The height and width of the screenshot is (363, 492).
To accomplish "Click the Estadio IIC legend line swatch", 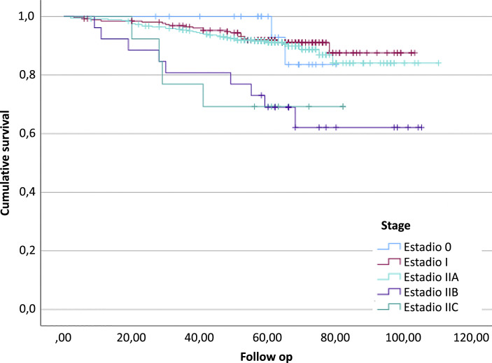I will coord(388,306).
